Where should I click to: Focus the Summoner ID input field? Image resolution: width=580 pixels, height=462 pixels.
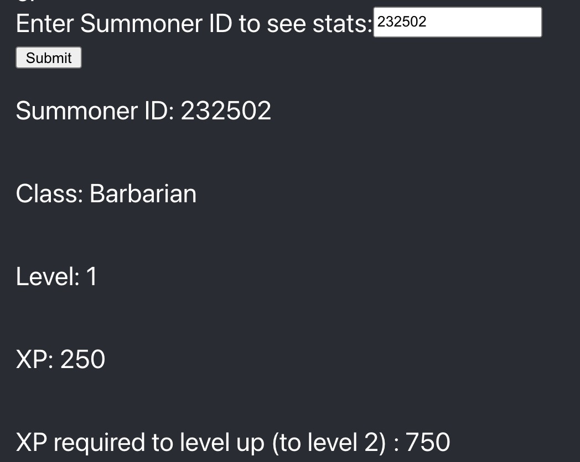458,22
